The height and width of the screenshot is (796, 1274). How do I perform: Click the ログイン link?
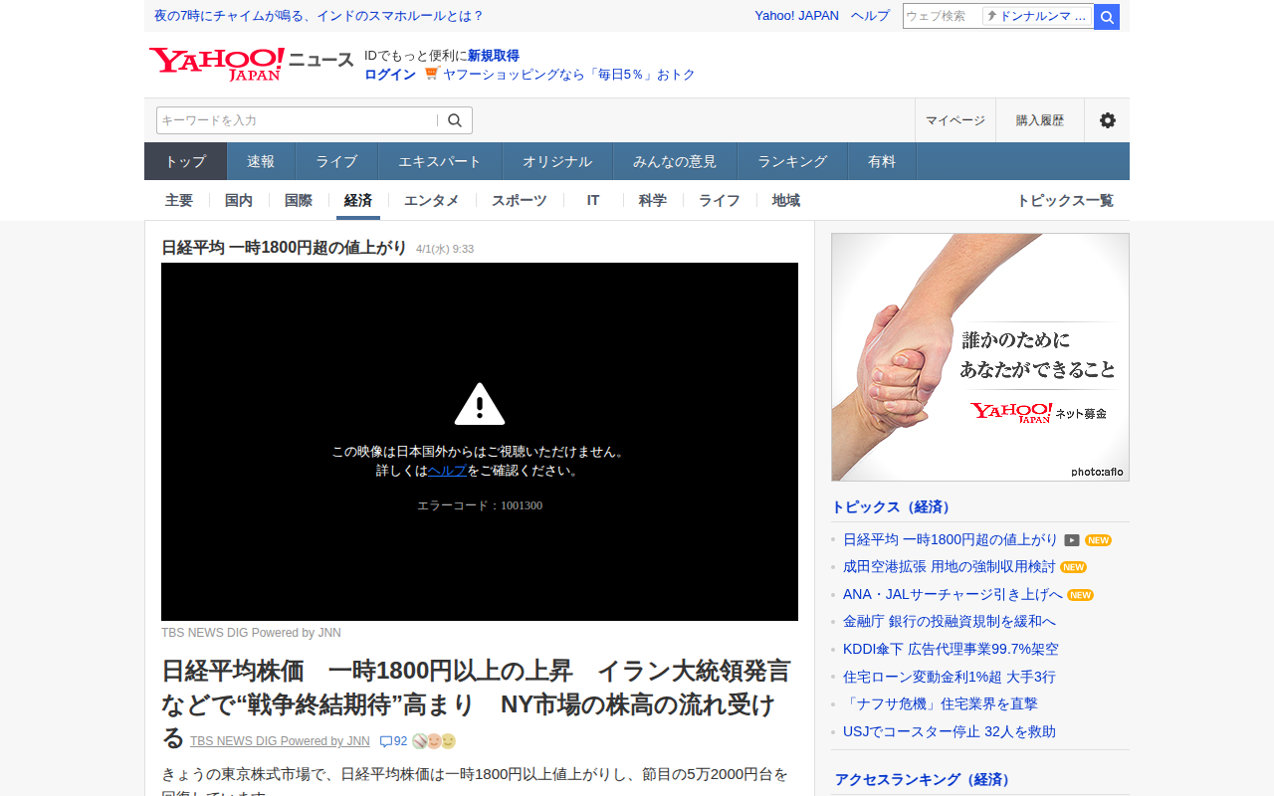pyautogui.click(x=390, y=75)
